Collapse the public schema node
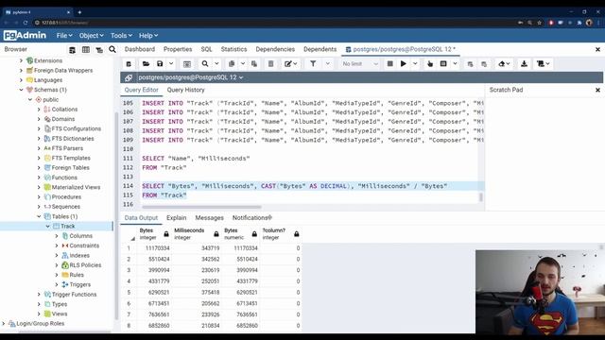 click(x=30, y=99)
